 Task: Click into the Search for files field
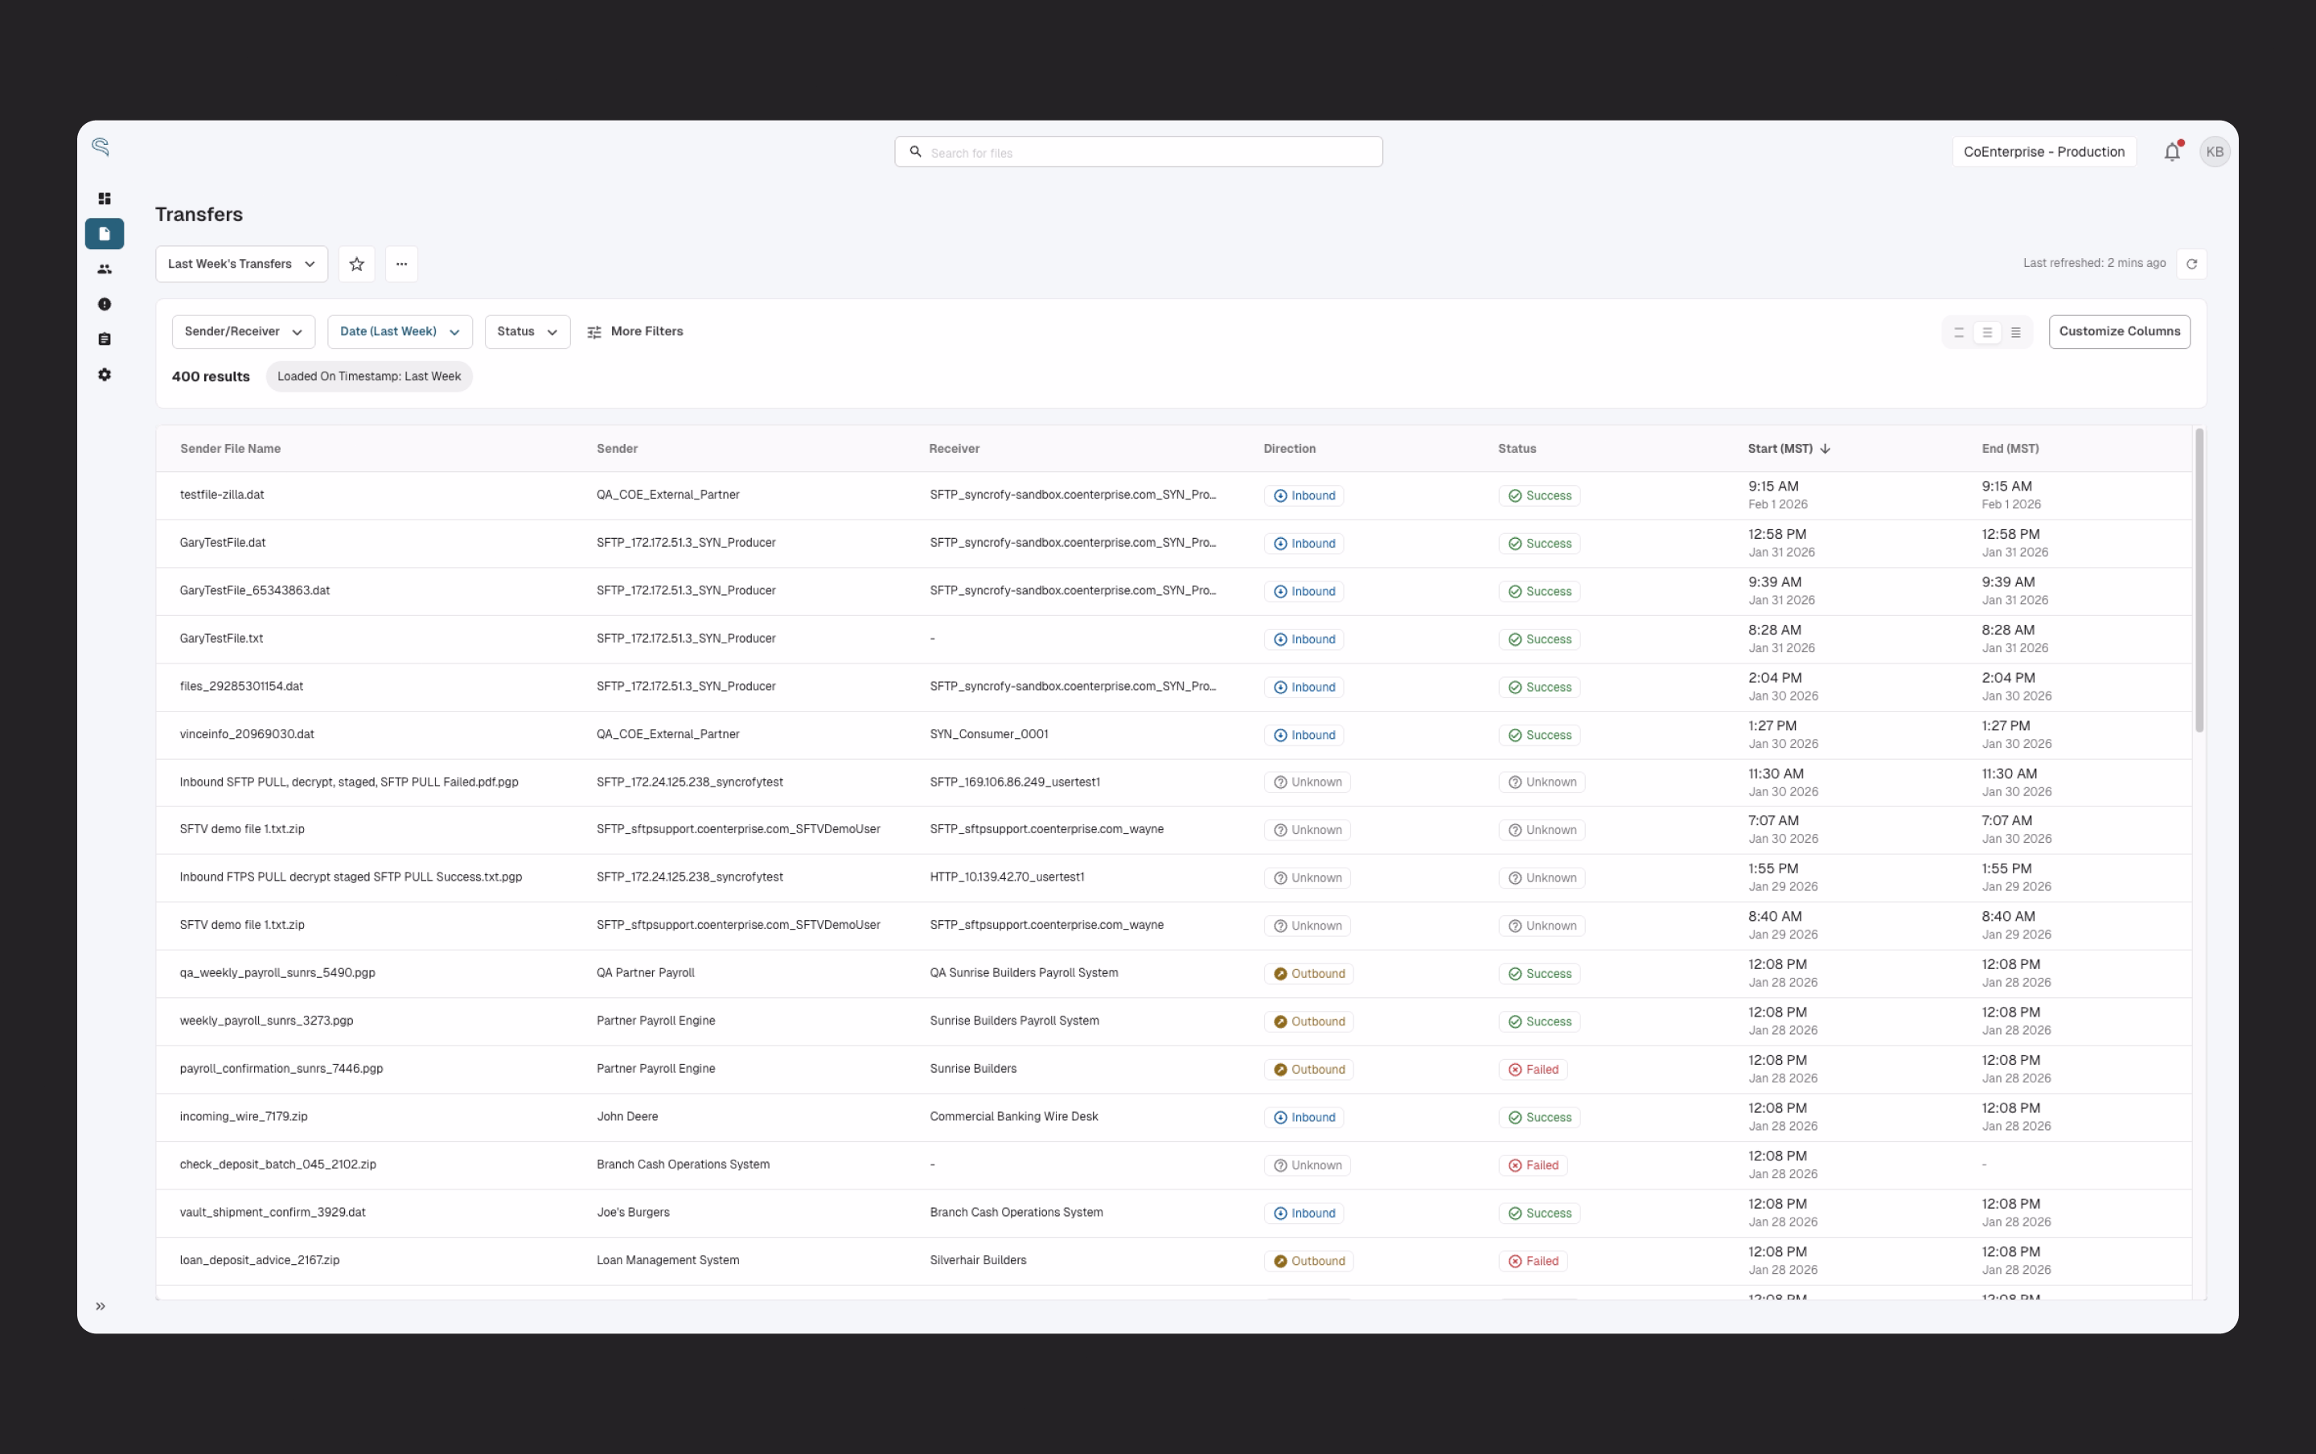1135,151
